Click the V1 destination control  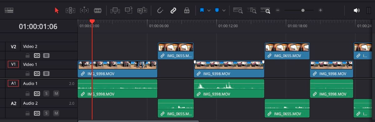[13, 64]
